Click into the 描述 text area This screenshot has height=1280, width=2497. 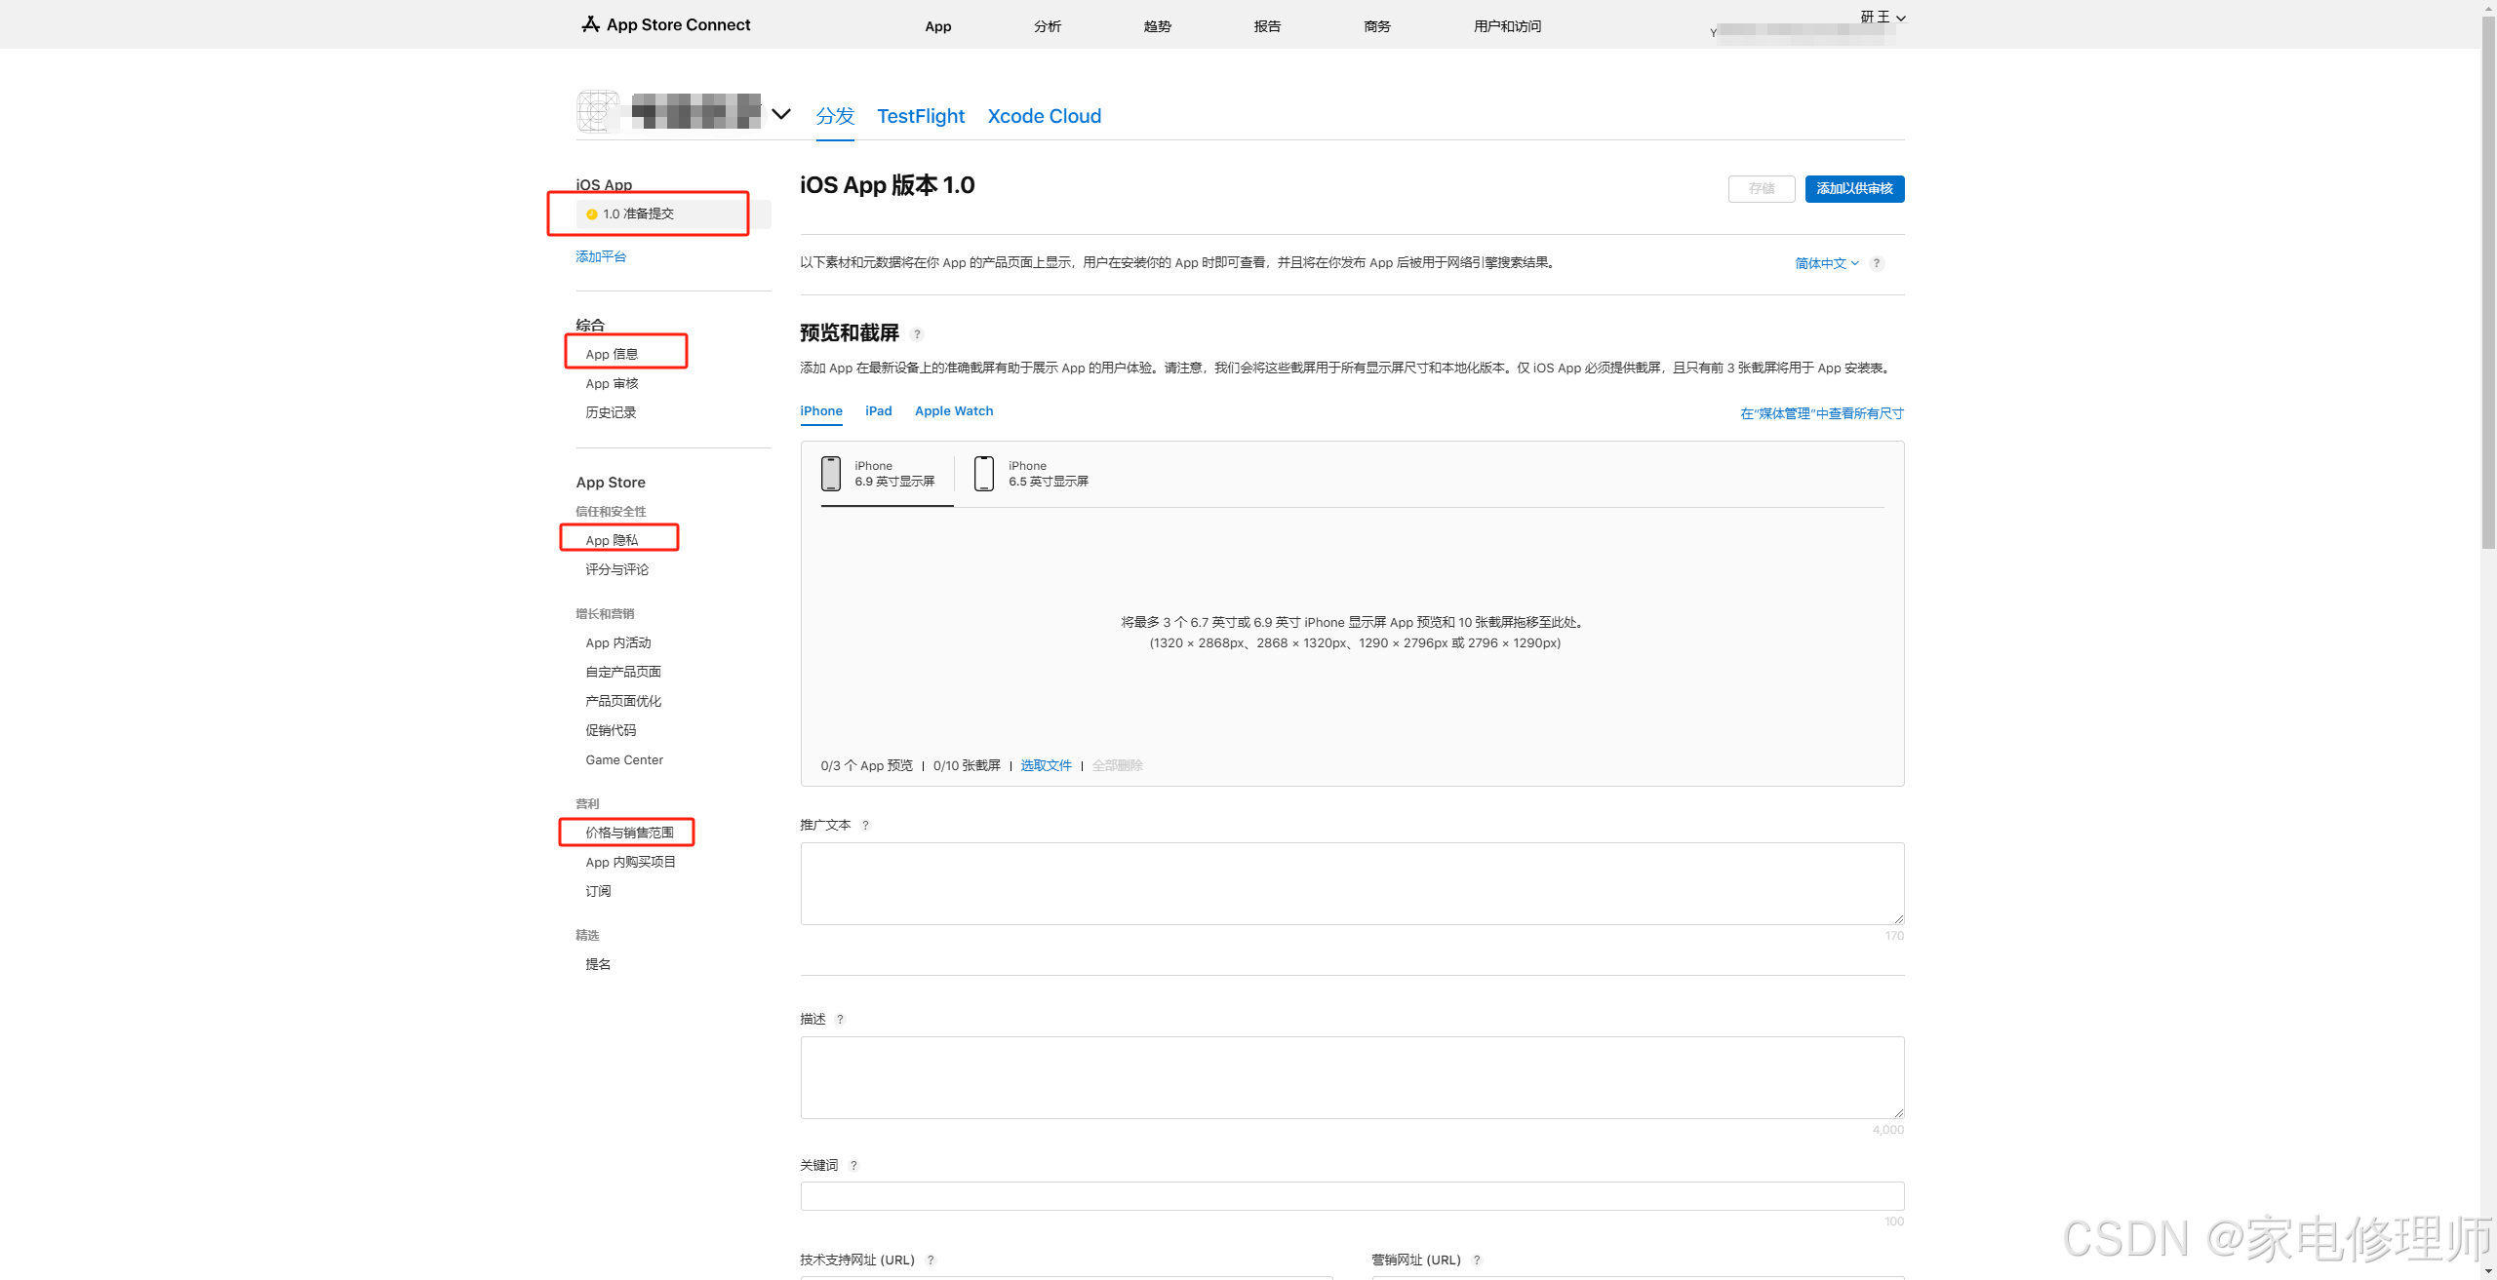[x=1351, y=1077]
